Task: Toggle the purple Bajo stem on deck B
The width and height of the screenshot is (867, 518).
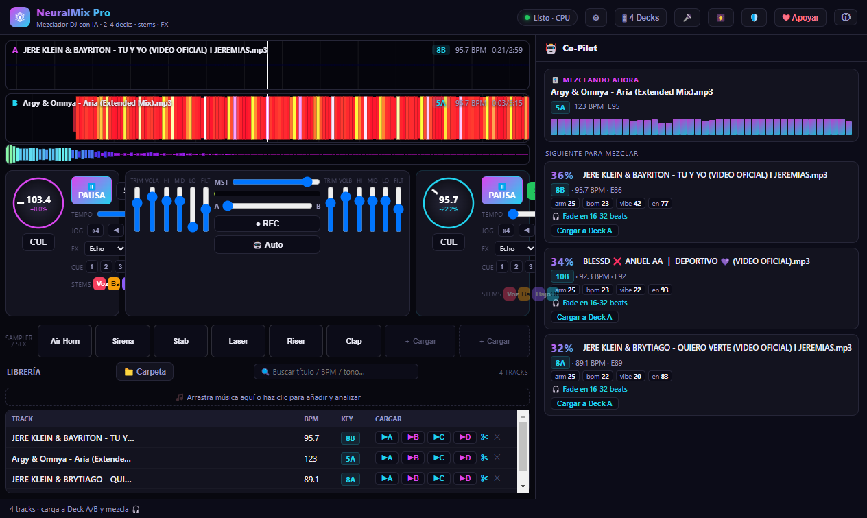Action: pyautogui.click(x=540, y=294)
